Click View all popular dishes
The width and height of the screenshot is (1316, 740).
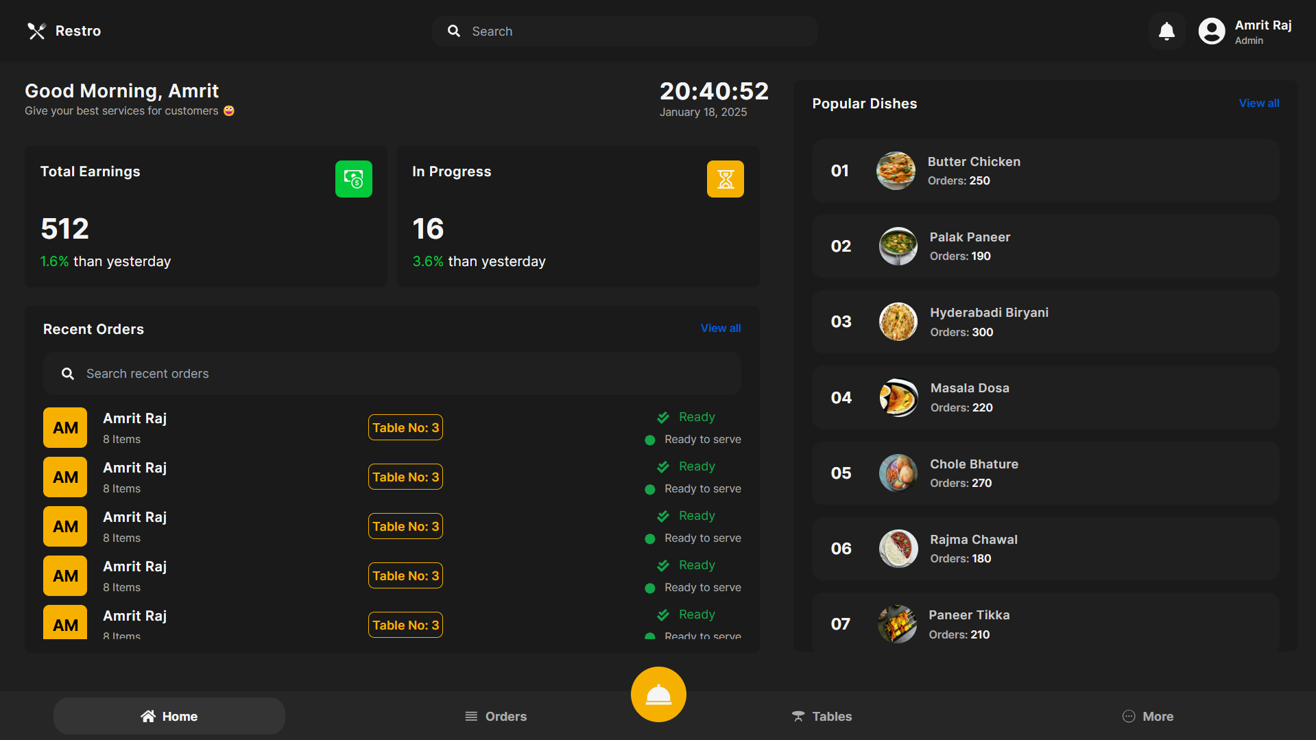coord(1259,103)
